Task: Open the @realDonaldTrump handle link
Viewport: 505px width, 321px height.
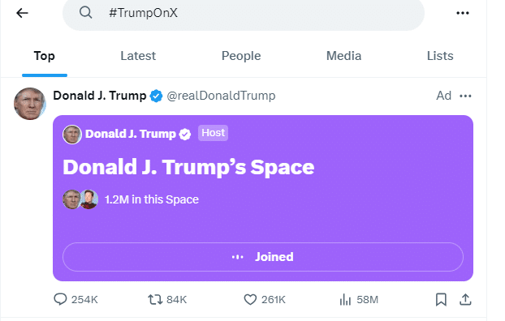Action: tap(221, 96)
